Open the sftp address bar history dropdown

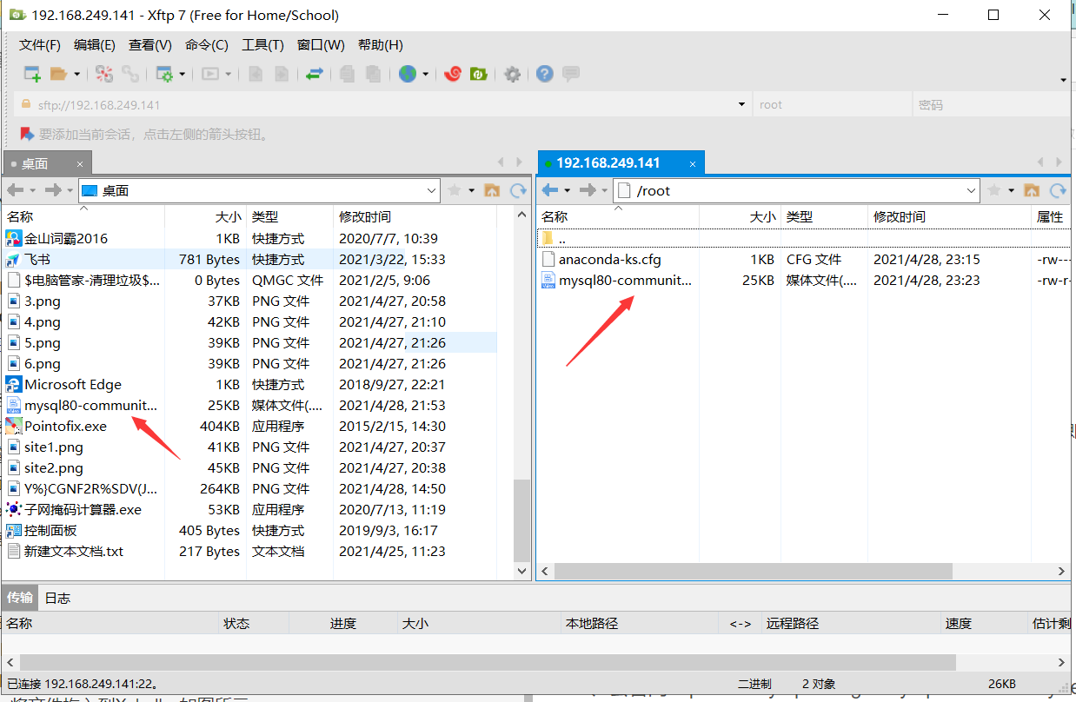[741, 104]
